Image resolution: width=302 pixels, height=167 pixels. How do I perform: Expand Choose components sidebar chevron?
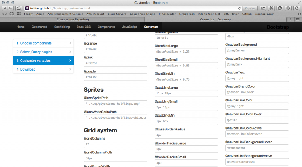(70, 43)
